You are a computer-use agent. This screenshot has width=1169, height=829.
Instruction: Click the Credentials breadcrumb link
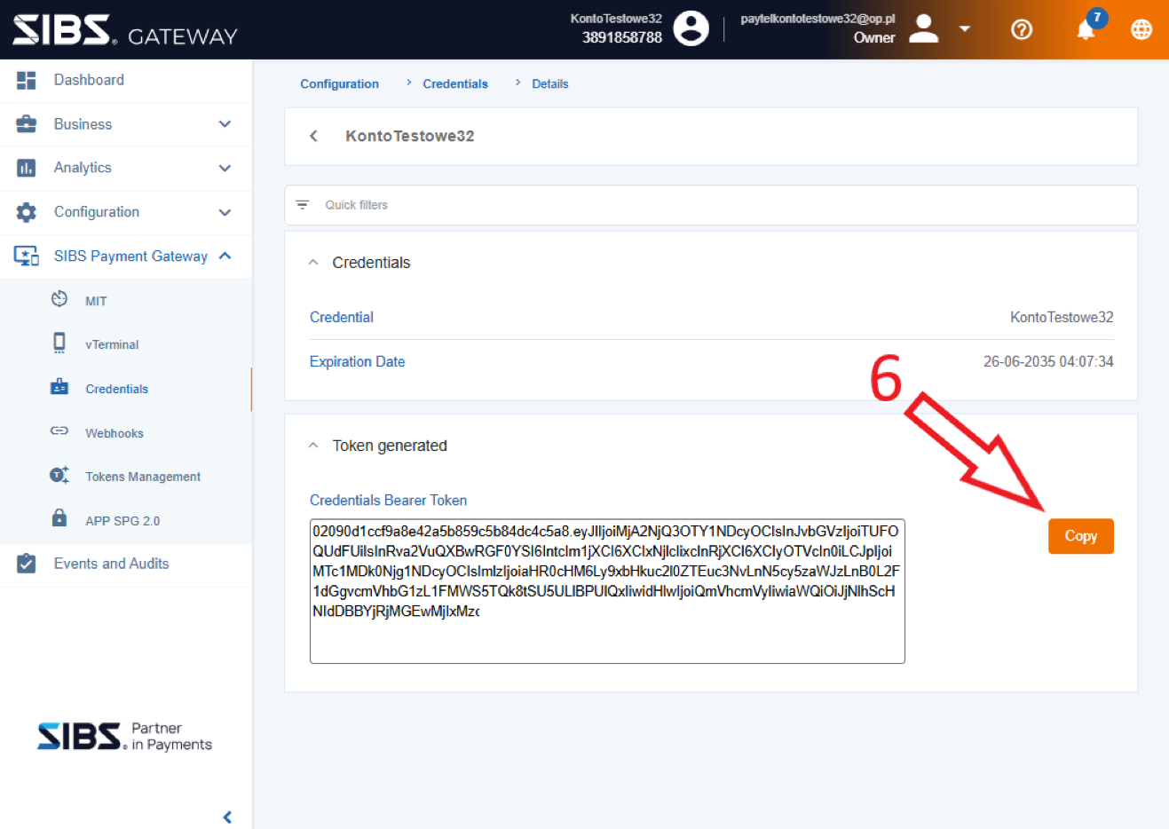click(455, 83)
